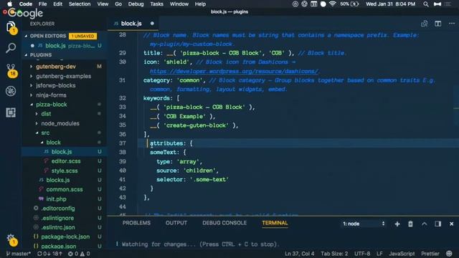Split the editor with the split icon
This screenshot has width=459, height=258.
pyautogui.click(x=438, y=24)
